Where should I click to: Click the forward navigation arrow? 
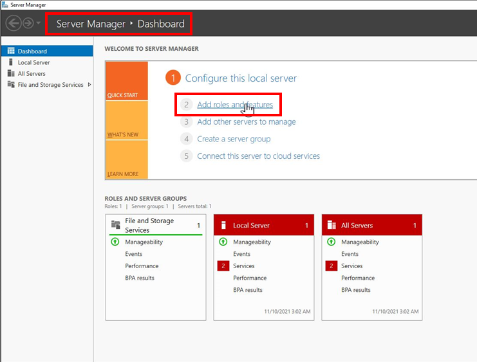[28, 23]
